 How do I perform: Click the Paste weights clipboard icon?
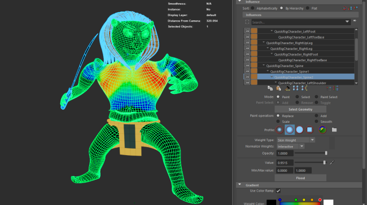click(278, 88)
